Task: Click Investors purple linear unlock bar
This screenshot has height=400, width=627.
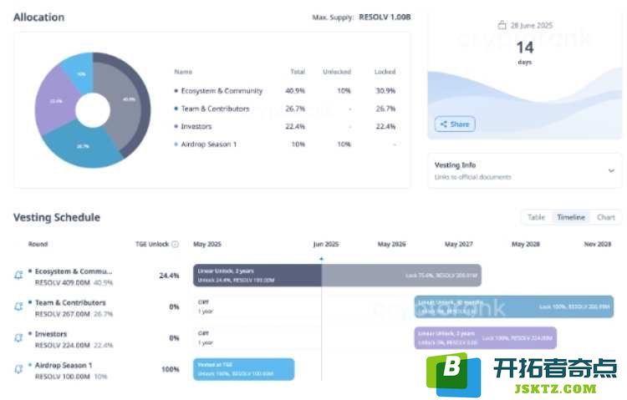Action: (x=486, y=337)
